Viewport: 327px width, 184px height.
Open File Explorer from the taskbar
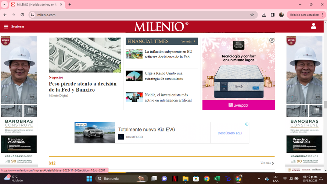click(x=186, y=178)
